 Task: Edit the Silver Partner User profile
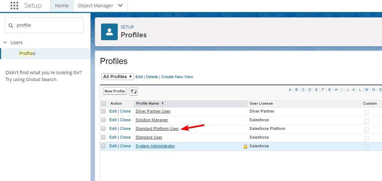[x=113, y=111]
